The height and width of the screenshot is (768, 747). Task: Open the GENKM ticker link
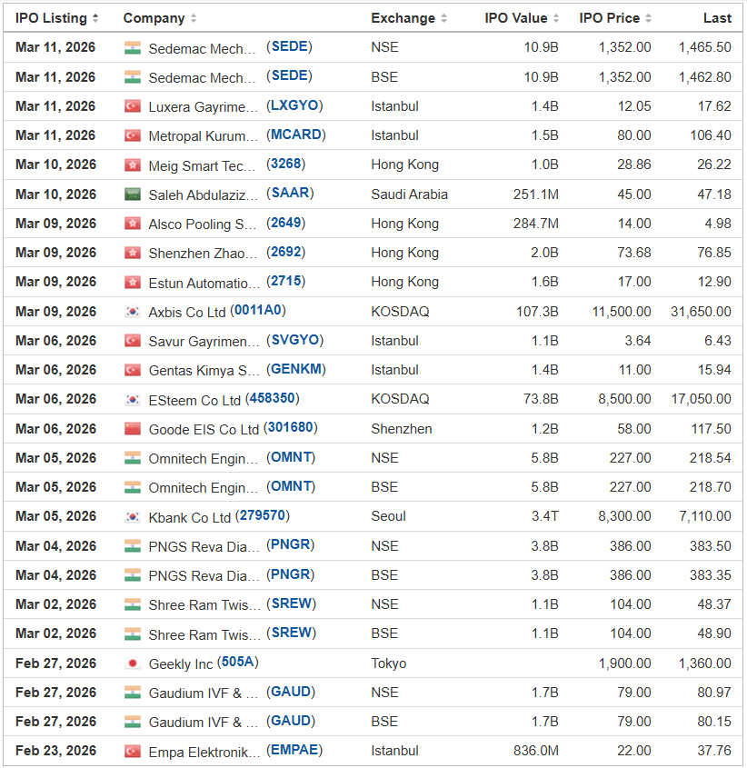[x=296, y=369]
